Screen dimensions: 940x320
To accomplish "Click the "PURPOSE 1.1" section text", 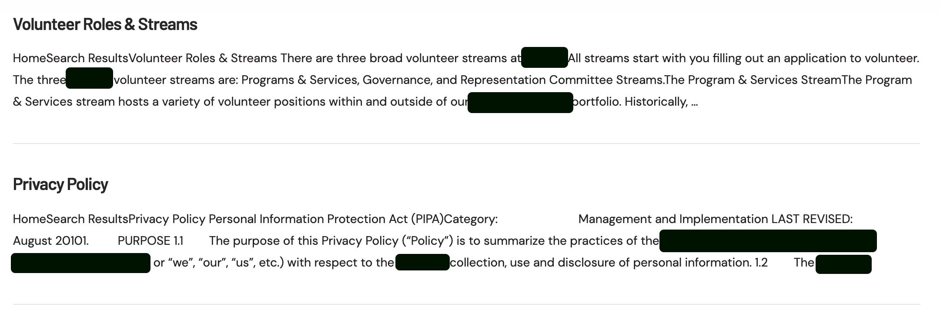I will tap(150, 241).
